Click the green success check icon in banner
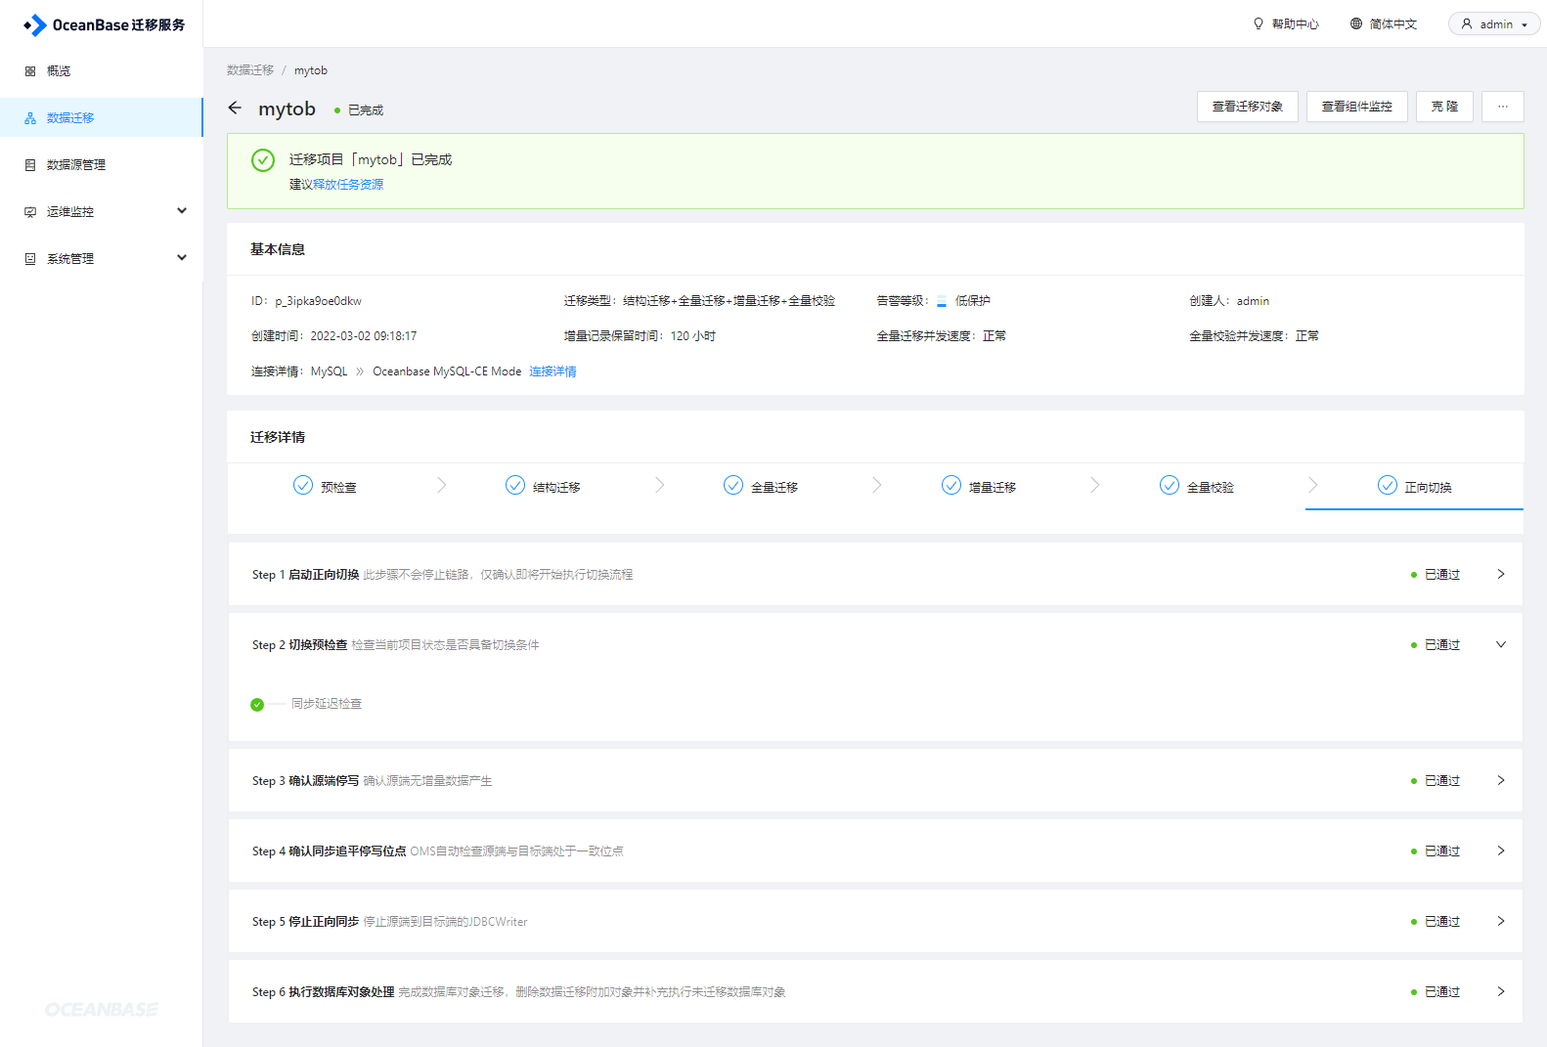 [x=263, y=160]
